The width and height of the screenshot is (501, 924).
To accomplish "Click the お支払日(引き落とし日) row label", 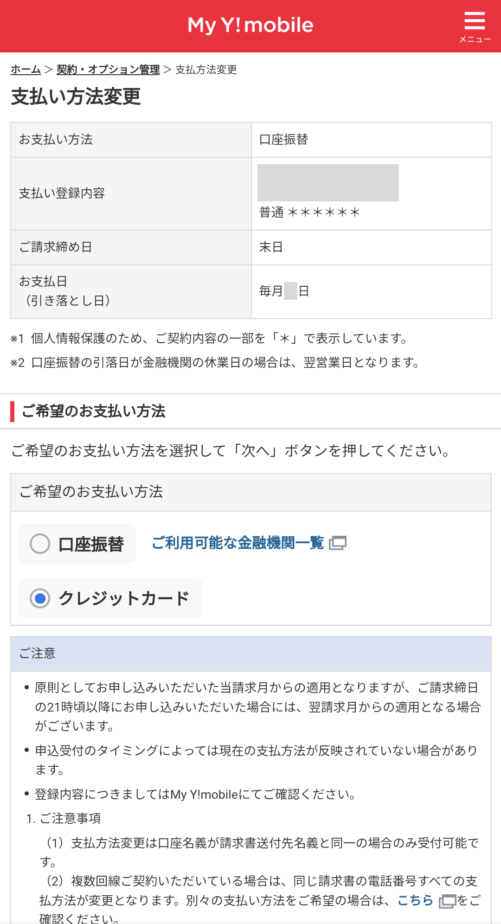I will [65, 291].
